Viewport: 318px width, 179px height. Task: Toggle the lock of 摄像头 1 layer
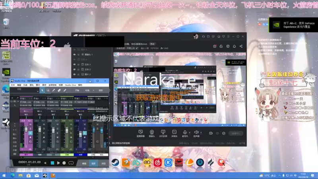point(78,54)
